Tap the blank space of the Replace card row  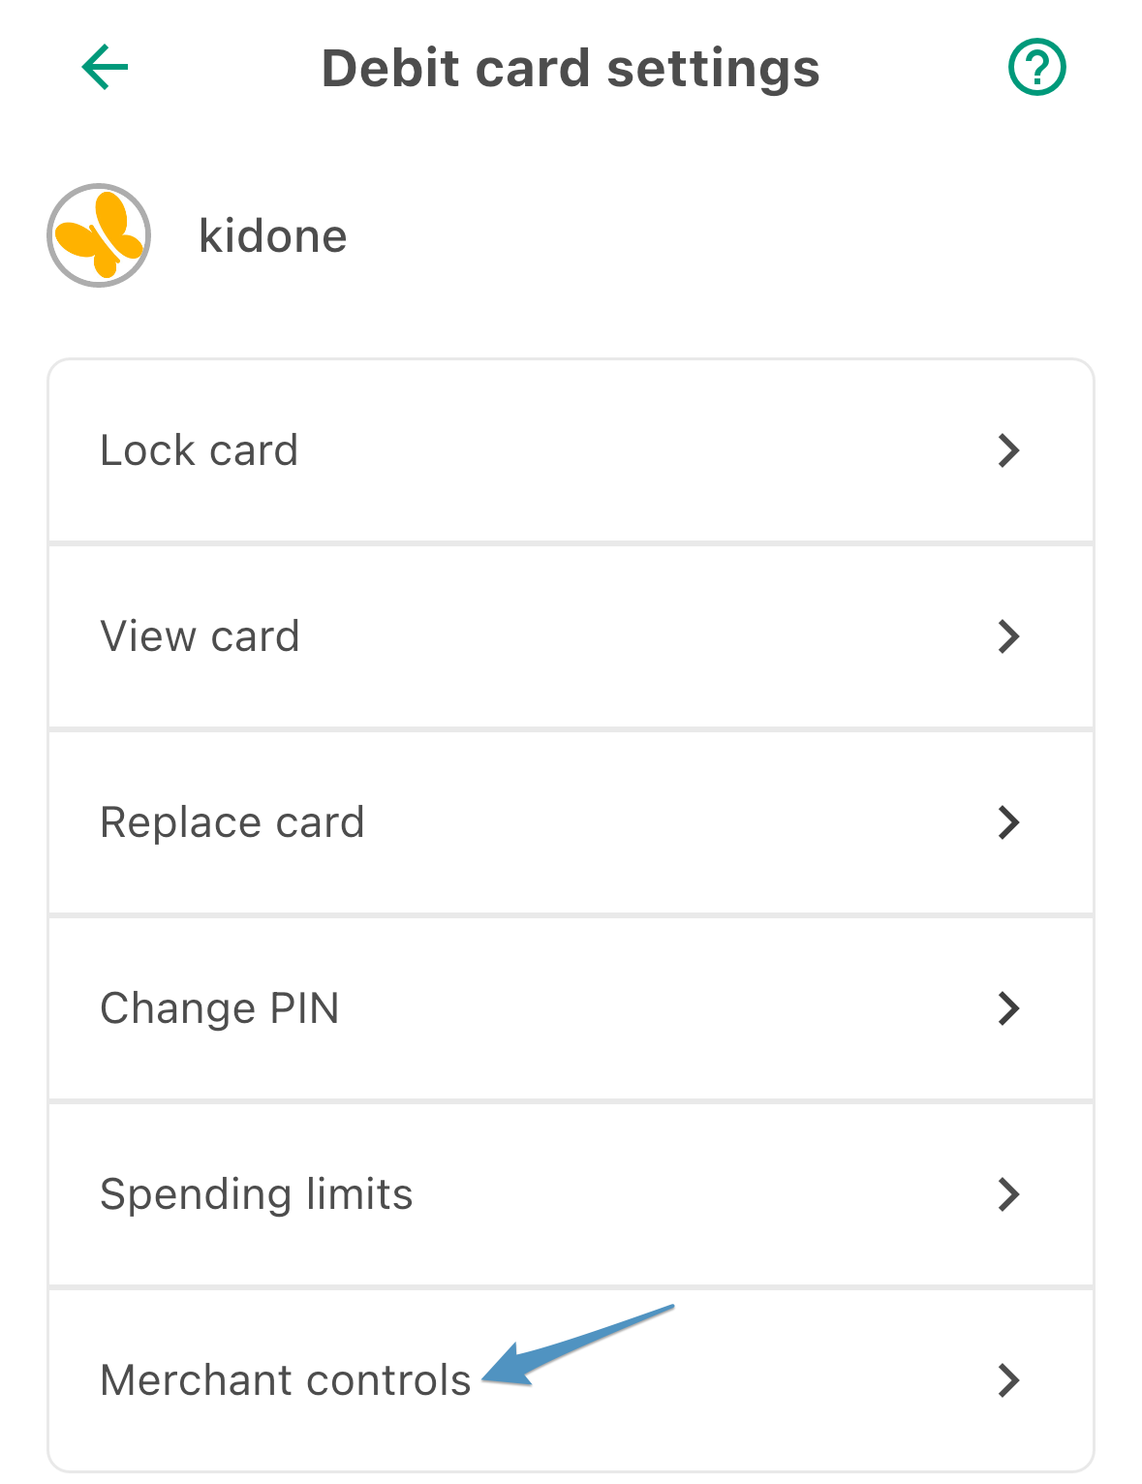(x=678, y=822)
